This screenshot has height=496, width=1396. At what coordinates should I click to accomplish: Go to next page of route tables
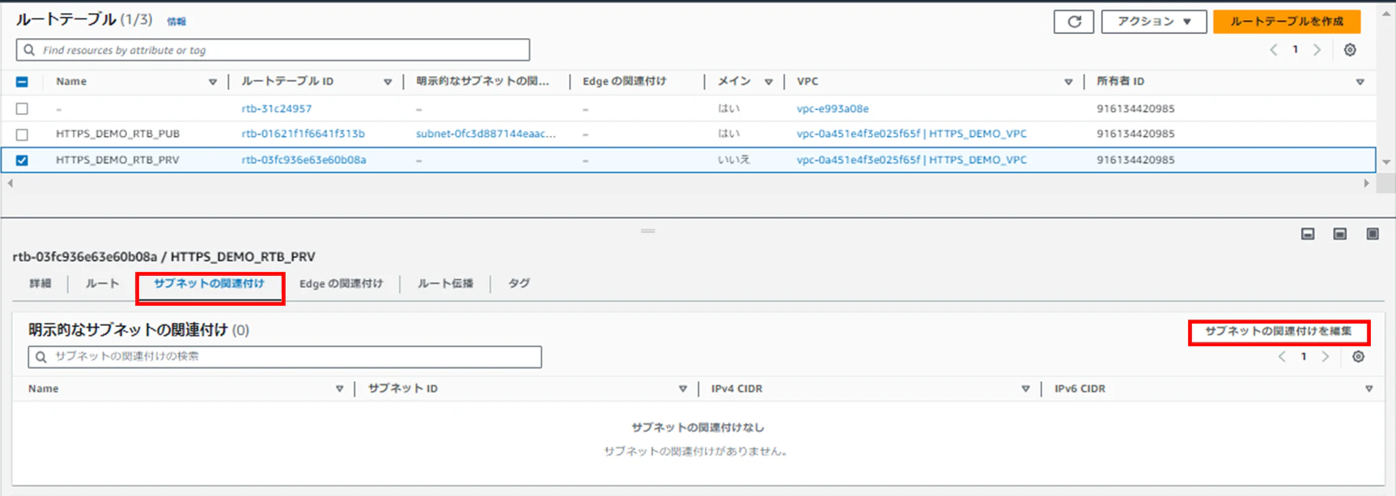click(x=1317, y=50)
